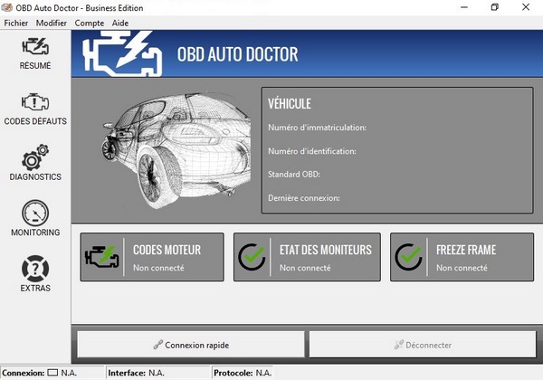Select the DIAGNOSTICS sidebar label
543x380 pixels.
coord(35,176)
